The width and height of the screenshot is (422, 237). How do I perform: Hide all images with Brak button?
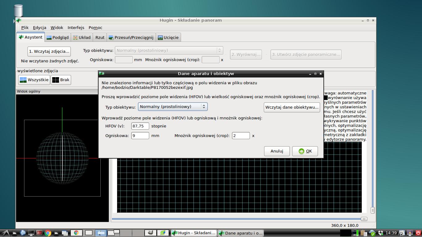coord(61,80)
